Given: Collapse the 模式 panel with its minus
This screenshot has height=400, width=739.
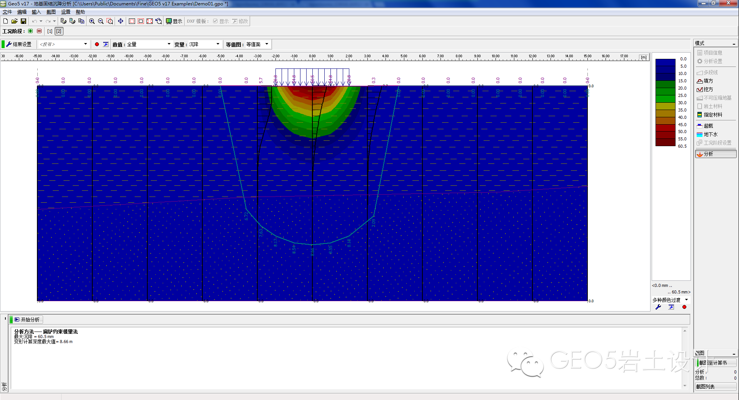Looking at the screenshot, I should [734, 43].
